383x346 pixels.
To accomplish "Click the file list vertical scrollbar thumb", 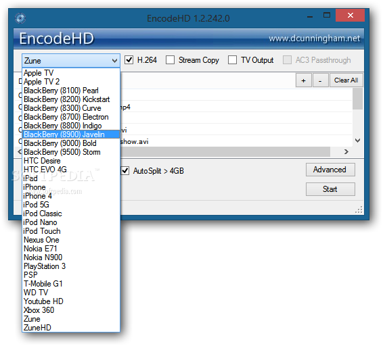I will tap(357, 99).
